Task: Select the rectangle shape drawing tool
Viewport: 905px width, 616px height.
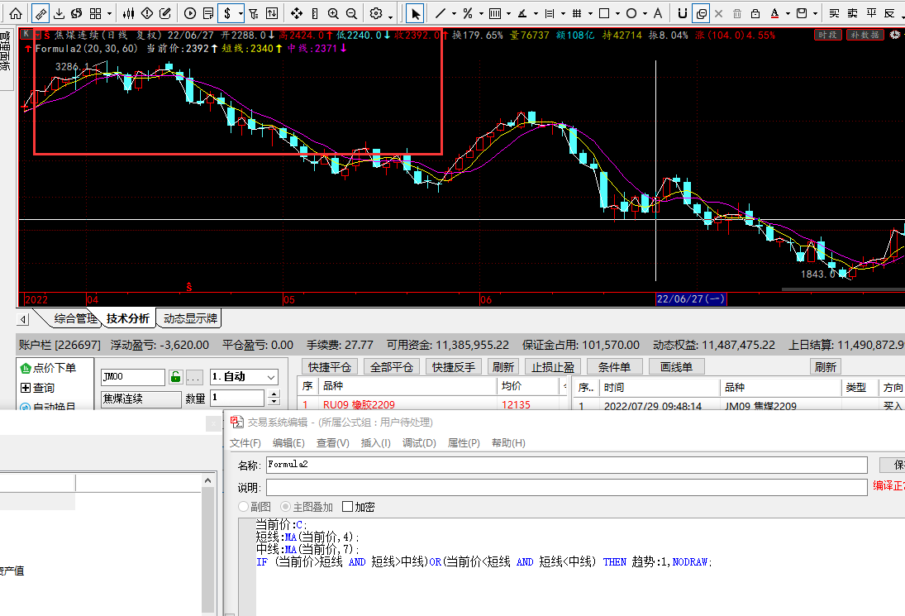Action: coord(604,12)
